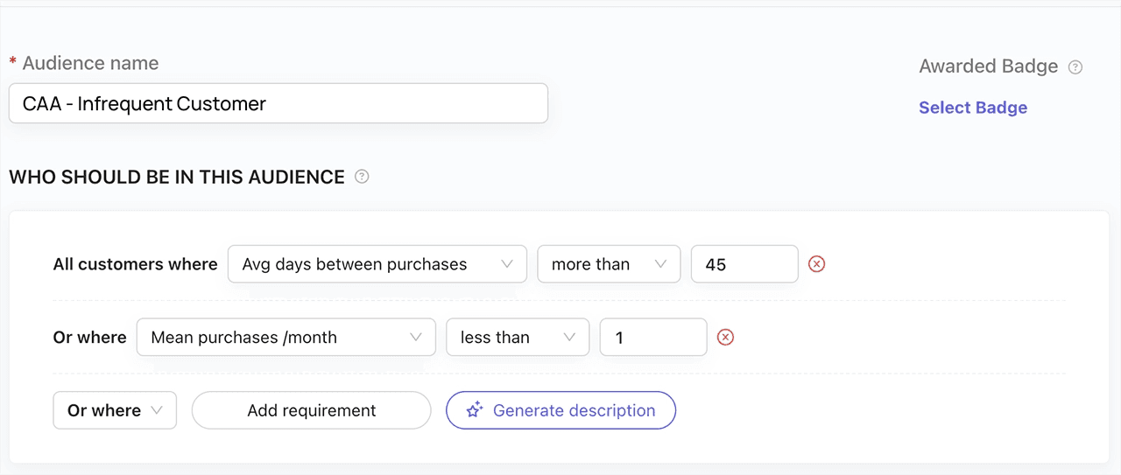This screenshot has height=475, width=1121.
Task: Click the 'WHO SHOULD BE IN THIS AUDIENCE' heading
Action: (x=177, y=177)
